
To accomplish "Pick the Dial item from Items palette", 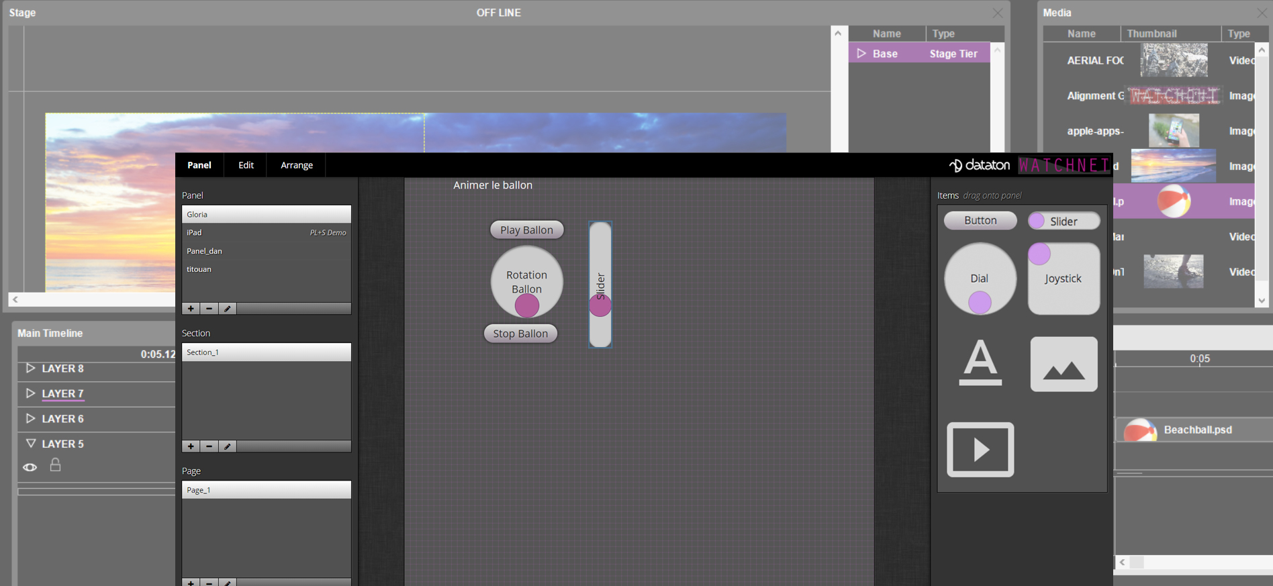I will click(x=980, y=279).
